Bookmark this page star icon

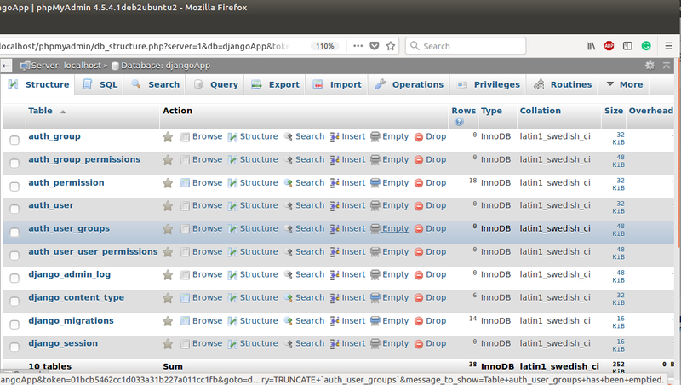click(391, 46)
